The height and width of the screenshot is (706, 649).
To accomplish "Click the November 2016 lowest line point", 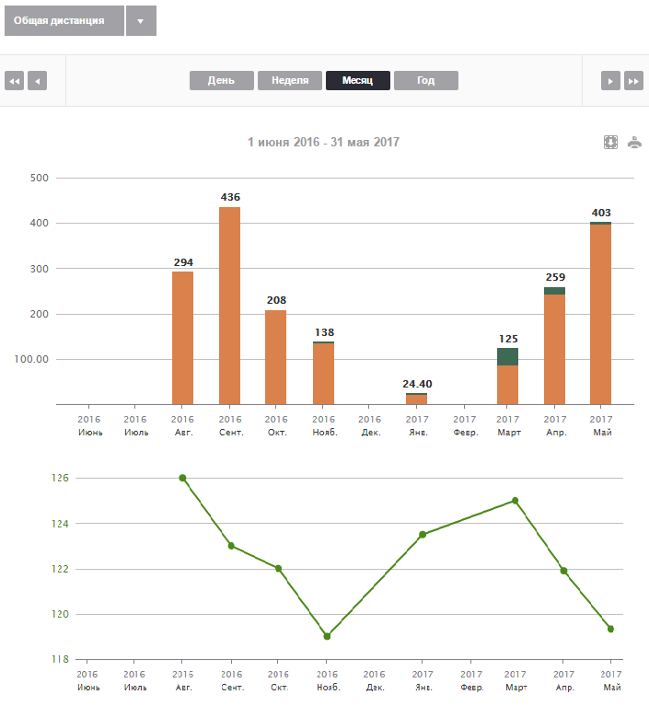I will click(x=327, y=636).
